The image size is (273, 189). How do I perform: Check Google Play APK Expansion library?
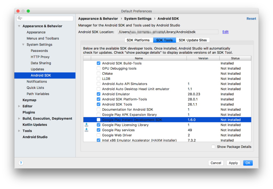[x=99, y=115]
